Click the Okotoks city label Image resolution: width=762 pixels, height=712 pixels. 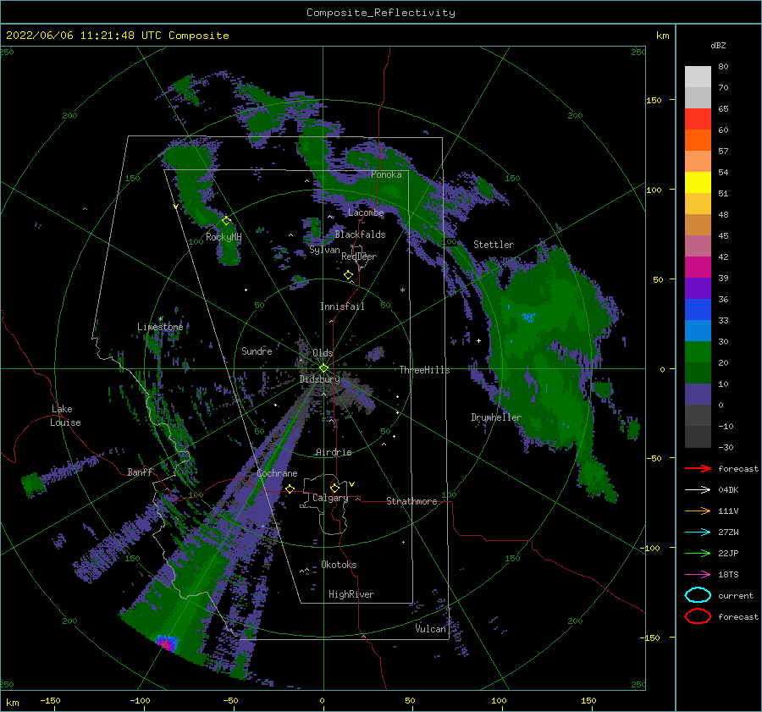[339, 565]
